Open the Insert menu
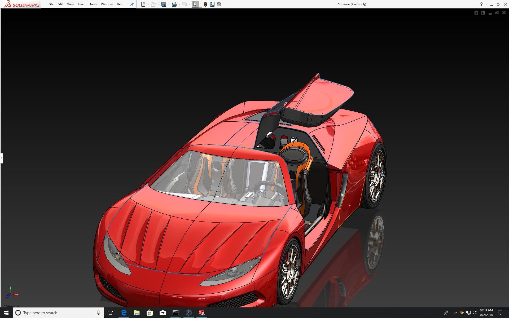Screen dimensions: 509x318 click(x=82, y=4)
